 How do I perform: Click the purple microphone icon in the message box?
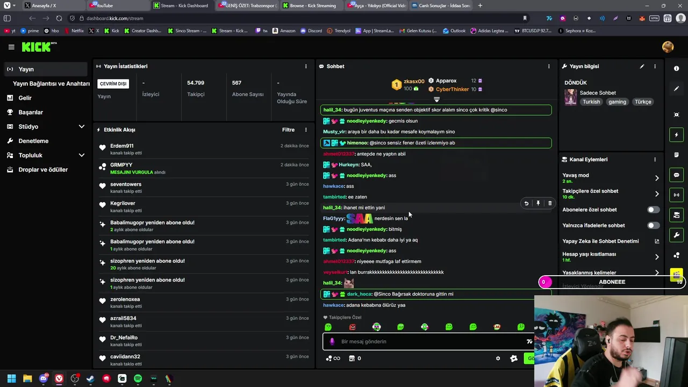tap(332, 341)
